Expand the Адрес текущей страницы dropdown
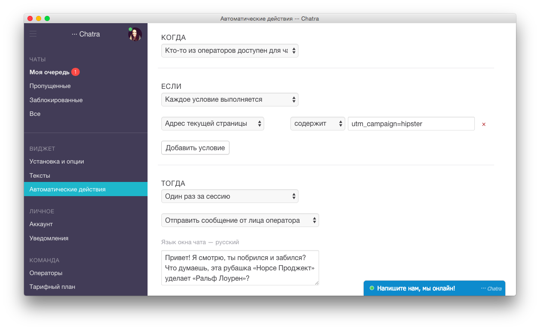540x330 pixels. pyautogui.click(x=212, y=124)
